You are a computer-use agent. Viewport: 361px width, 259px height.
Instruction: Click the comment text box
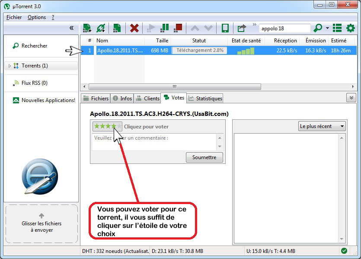point(154,142)
